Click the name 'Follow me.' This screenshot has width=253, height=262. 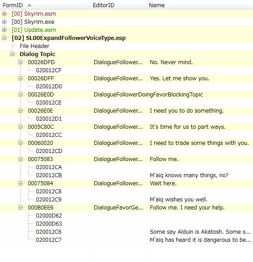coord(164,159)
